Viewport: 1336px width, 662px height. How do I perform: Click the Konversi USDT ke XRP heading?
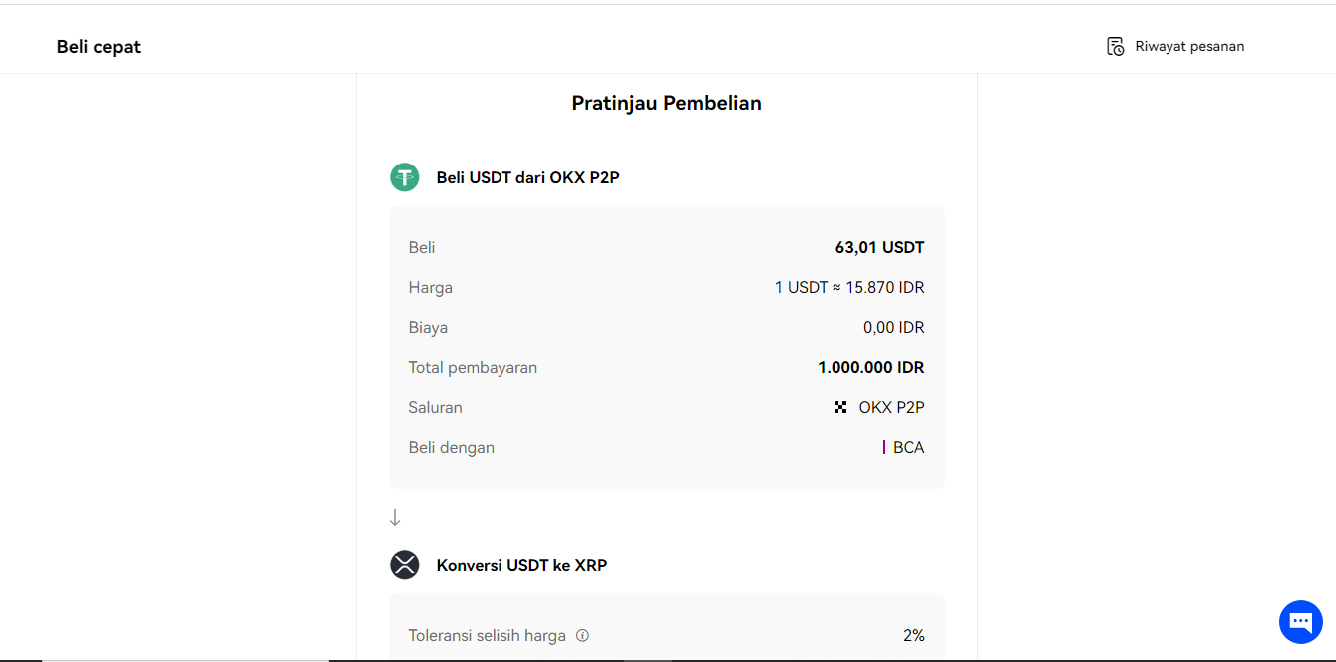pos(521,565)
